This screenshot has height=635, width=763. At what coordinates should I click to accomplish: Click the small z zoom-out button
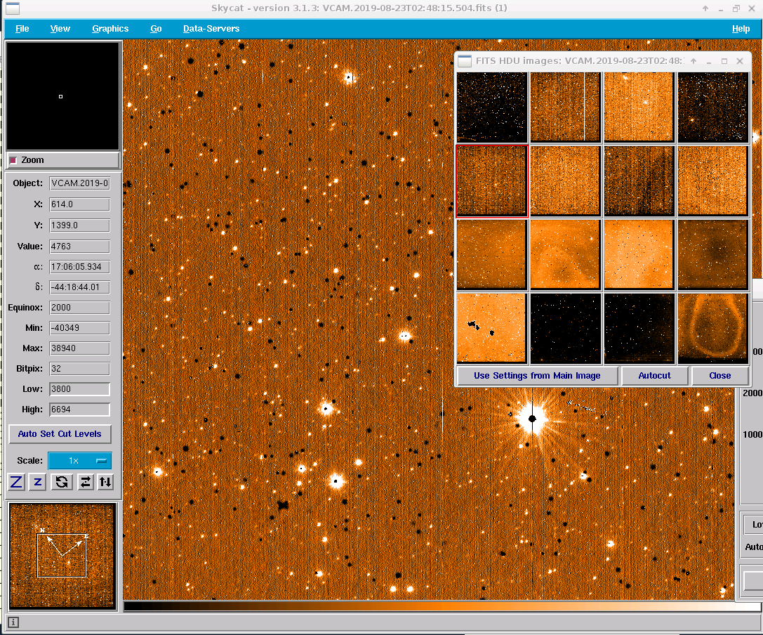pos(38,482)
